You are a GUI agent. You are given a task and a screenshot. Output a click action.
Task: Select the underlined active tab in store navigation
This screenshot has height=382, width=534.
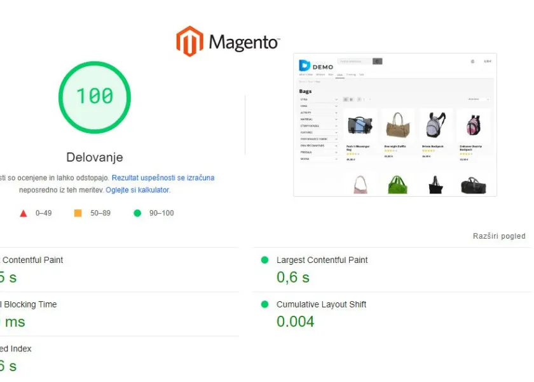click(x=339, y=74)
